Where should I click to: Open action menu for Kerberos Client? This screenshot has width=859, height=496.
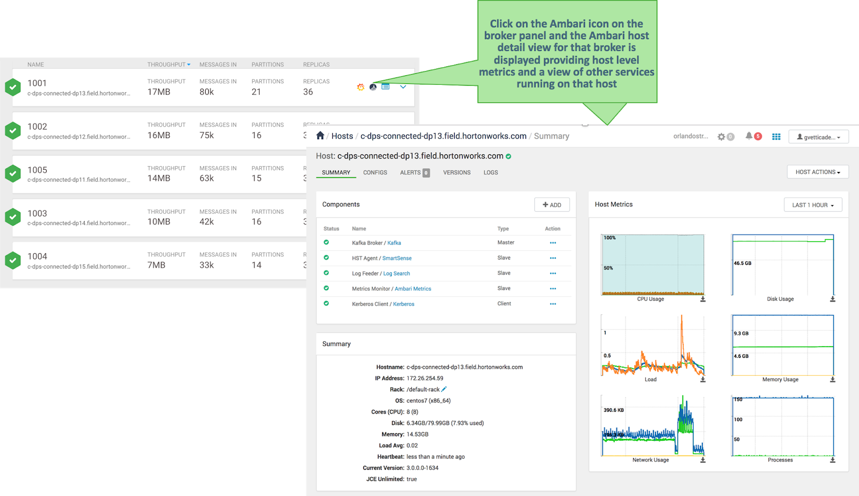click(553, 304)
